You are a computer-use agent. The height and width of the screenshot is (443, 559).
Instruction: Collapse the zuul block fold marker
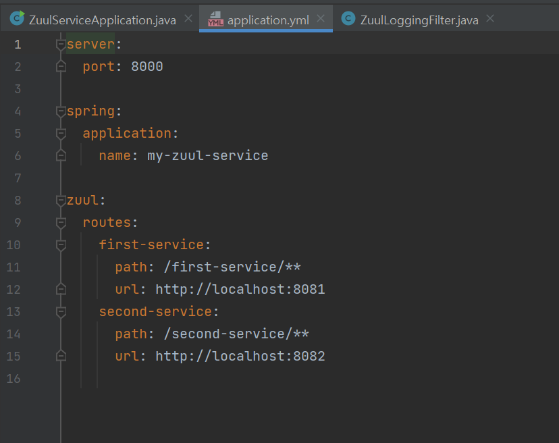point(61,201)
